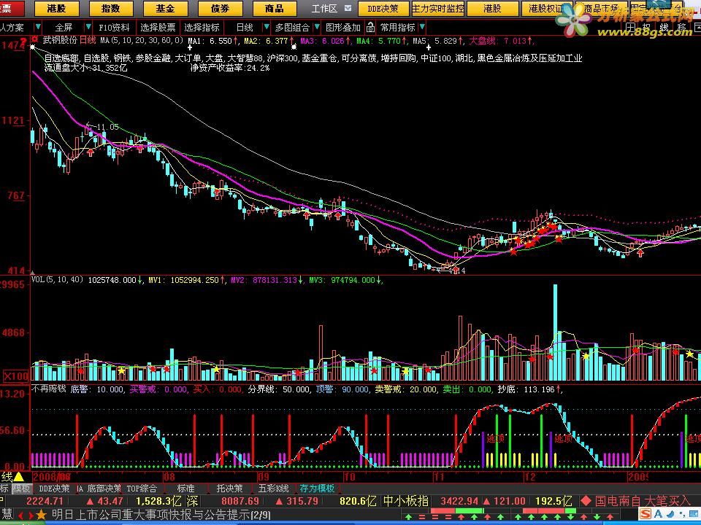Toggle the lock icon next to 图形叠加
This screenshot has width=701, height=525.
[x=370, y=28]
